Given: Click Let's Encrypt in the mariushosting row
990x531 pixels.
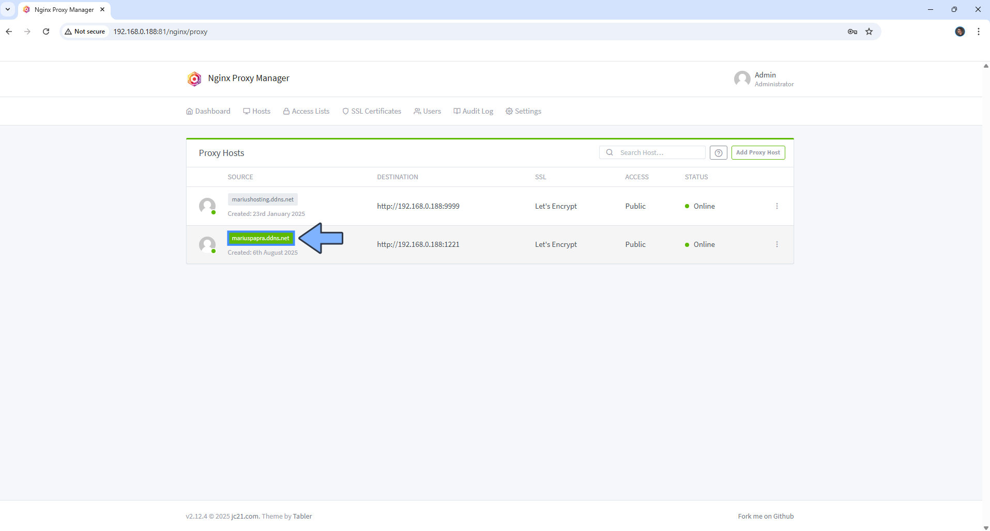Looking at the screenshot, I should point(556,206).
